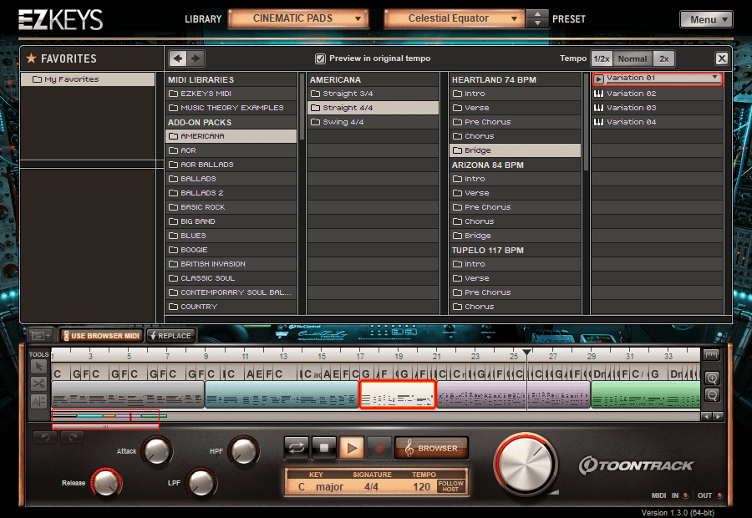Set preview tempo to Normal
This screenshot has height=518, width=752.
[633, 58]
